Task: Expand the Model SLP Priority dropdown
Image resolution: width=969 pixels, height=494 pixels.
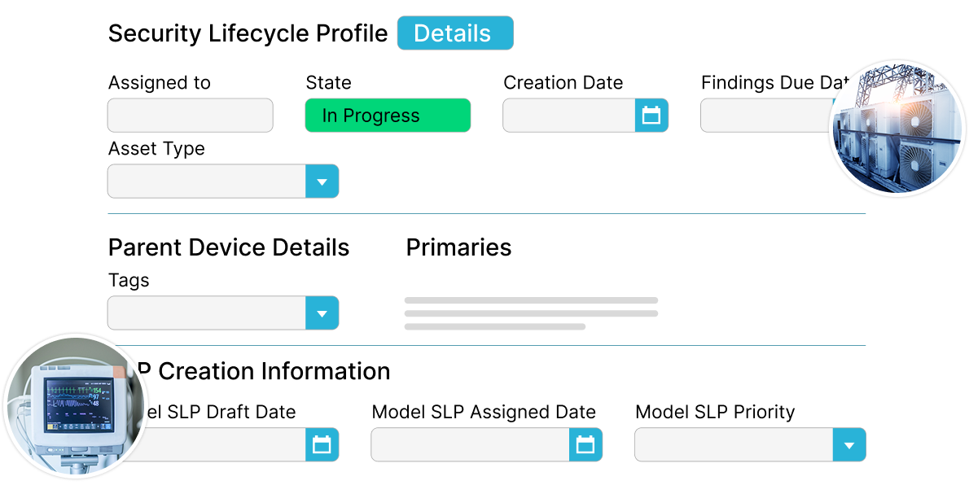Action: (x=849, y=445)
